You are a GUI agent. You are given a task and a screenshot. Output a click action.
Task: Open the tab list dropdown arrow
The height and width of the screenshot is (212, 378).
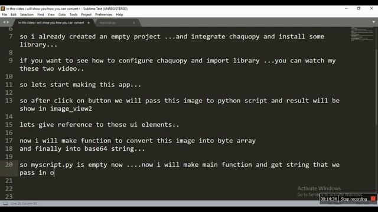(x=374, y=22)
